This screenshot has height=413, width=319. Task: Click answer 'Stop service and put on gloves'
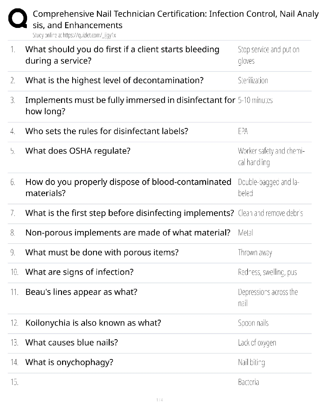268,55
